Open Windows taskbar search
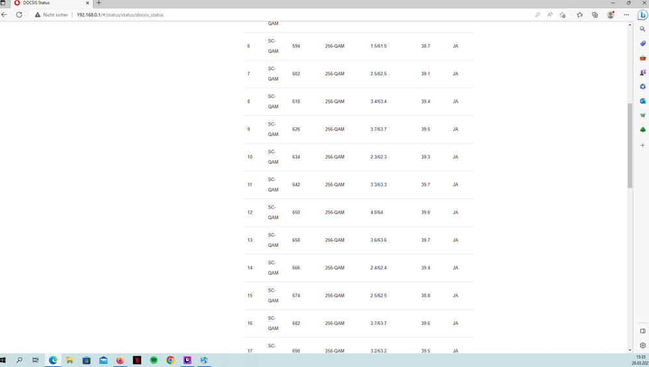 [19, 360]
